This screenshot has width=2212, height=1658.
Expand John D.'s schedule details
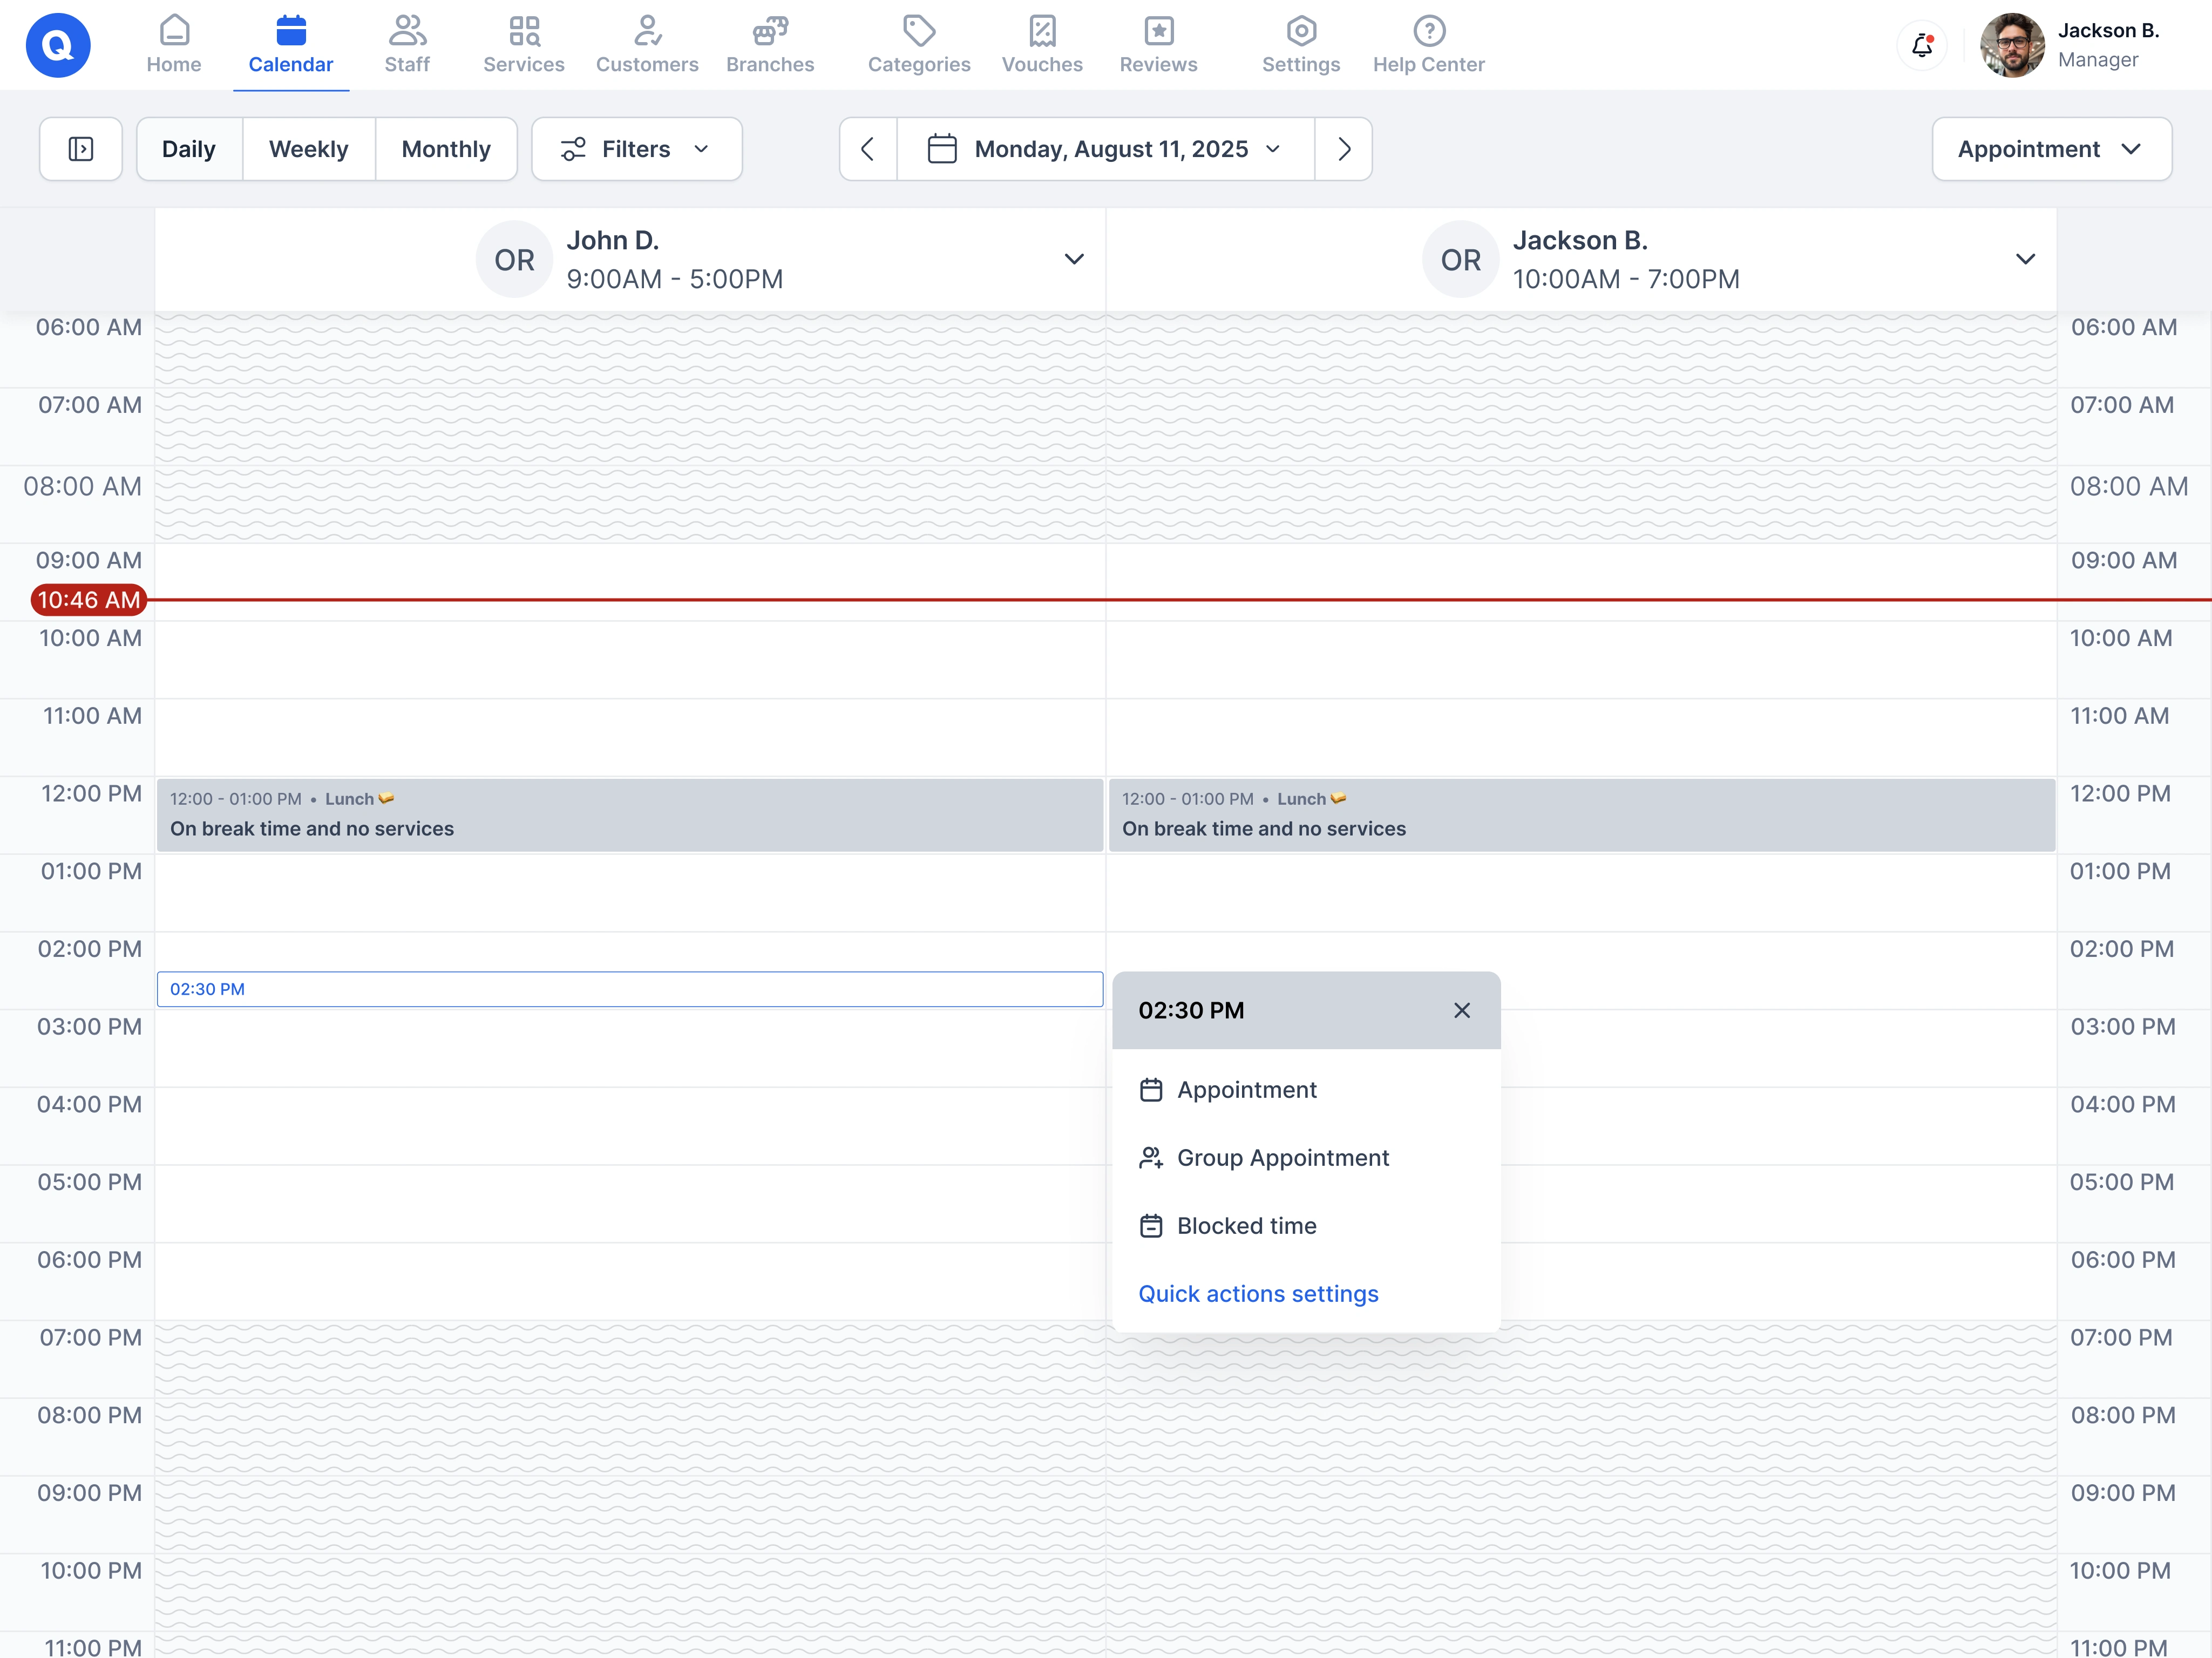[x=1073, y=259]
